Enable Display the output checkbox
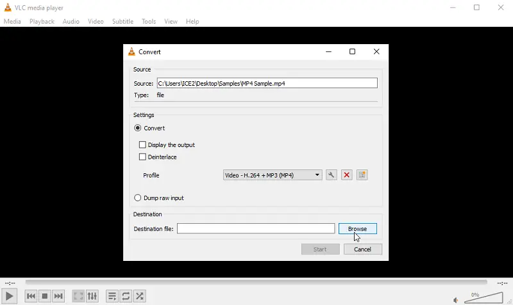The width and height of the screenshot is (513, 305). click(x=142, y=145)
